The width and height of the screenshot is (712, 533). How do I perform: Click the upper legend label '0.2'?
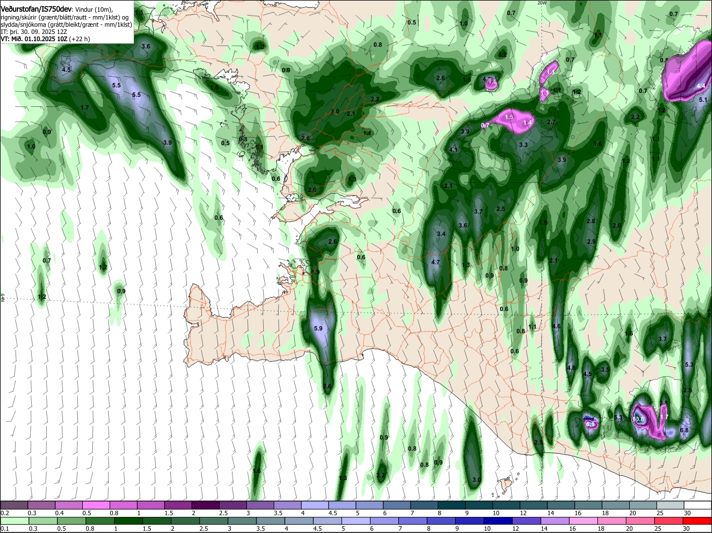[4, 512]
